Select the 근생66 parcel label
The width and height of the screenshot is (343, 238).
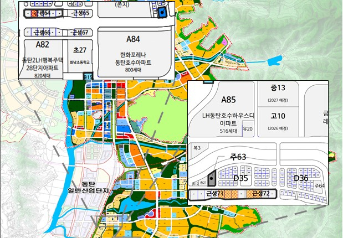coord(42,33)
